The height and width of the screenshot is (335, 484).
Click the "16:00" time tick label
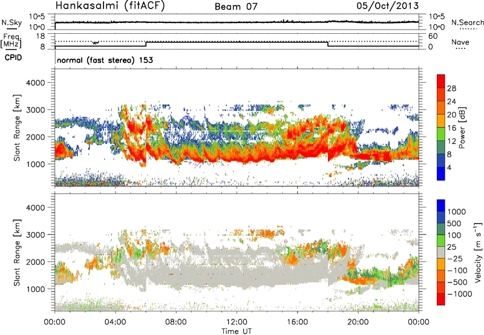pyautogui.click(x=297, y=322)
